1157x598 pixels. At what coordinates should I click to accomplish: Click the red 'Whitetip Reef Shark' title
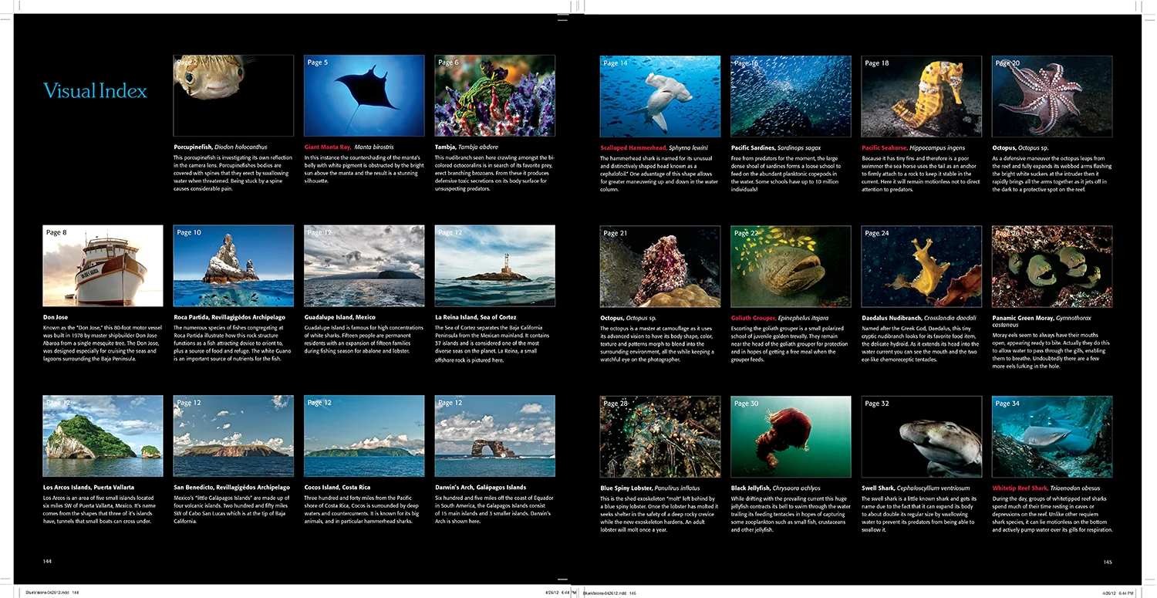(1020, 487)
